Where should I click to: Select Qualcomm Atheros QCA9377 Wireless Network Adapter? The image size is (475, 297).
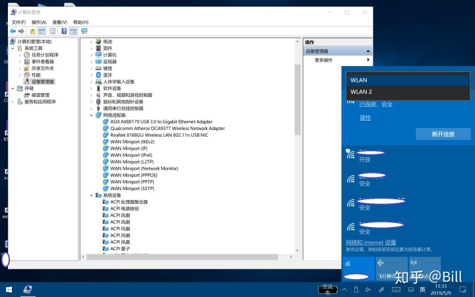point(168,128)
